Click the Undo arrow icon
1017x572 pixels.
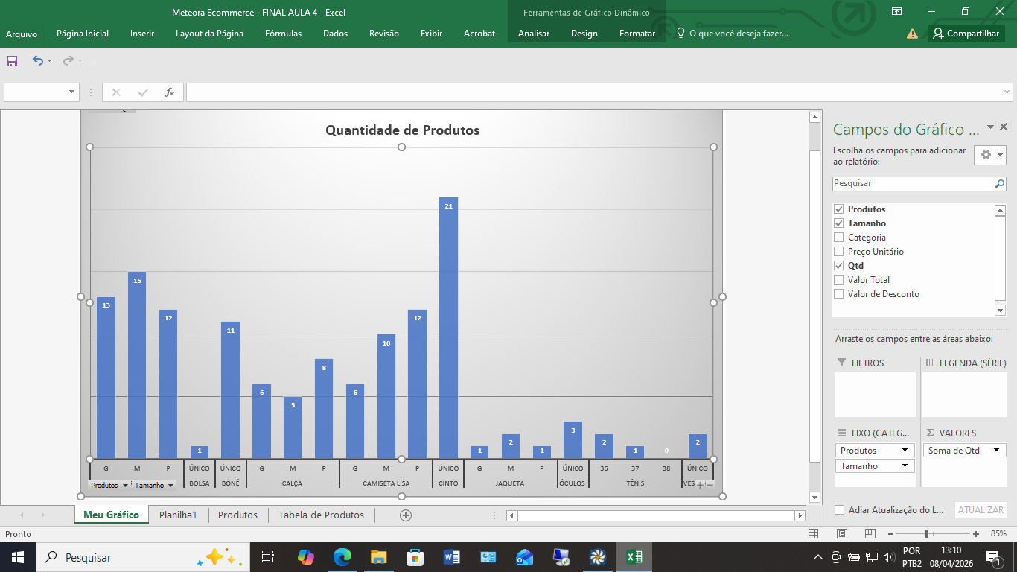(x=37, y=61)
